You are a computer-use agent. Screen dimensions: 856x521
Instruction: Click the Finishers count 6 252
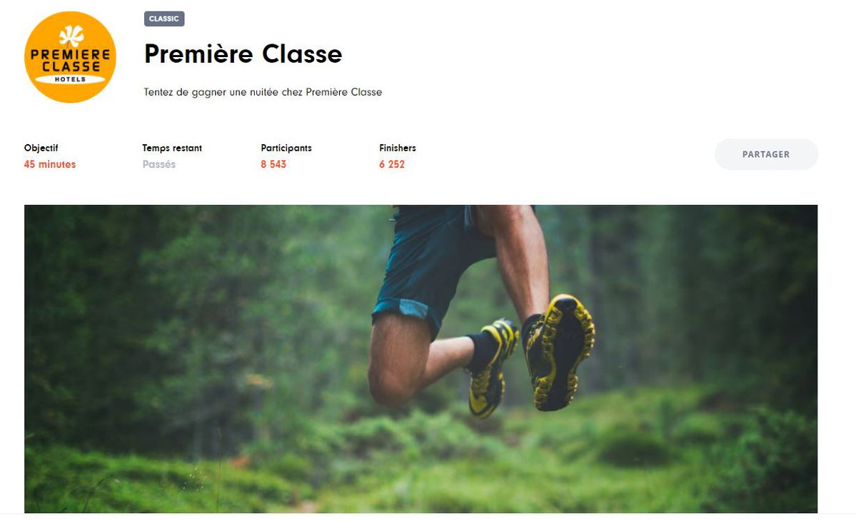click(x=392, y=164)
